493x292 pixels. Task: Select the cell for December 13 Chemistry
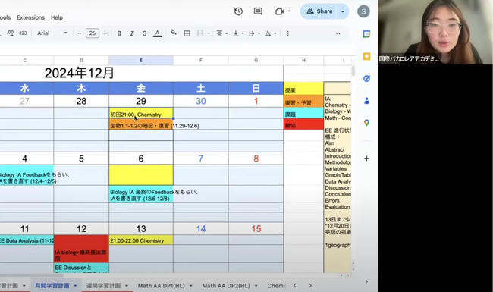click(141, 240)
